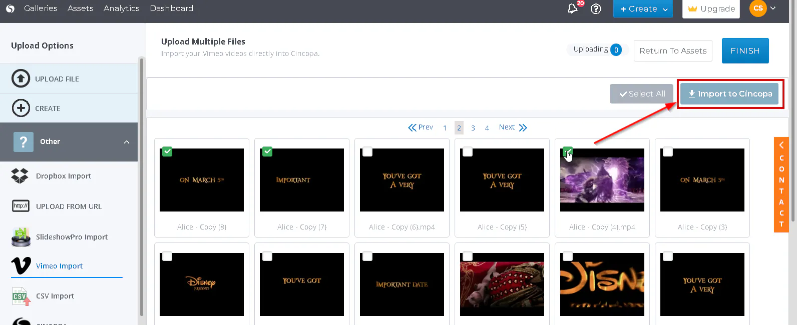The width and height of the screenshot is (797, 325).
Task: Open the Analytics menu
Action: point(122,8)
